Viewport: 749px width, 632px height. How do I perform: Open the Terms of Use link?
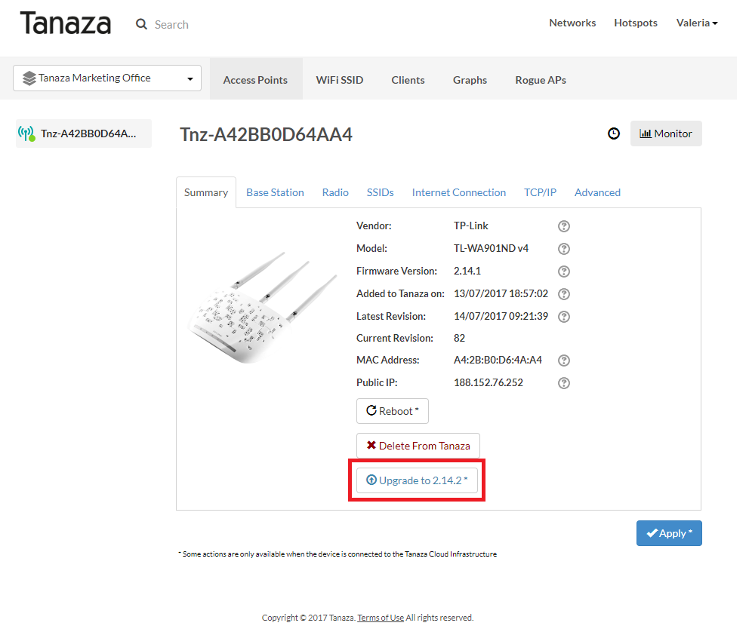click(381, 617)
